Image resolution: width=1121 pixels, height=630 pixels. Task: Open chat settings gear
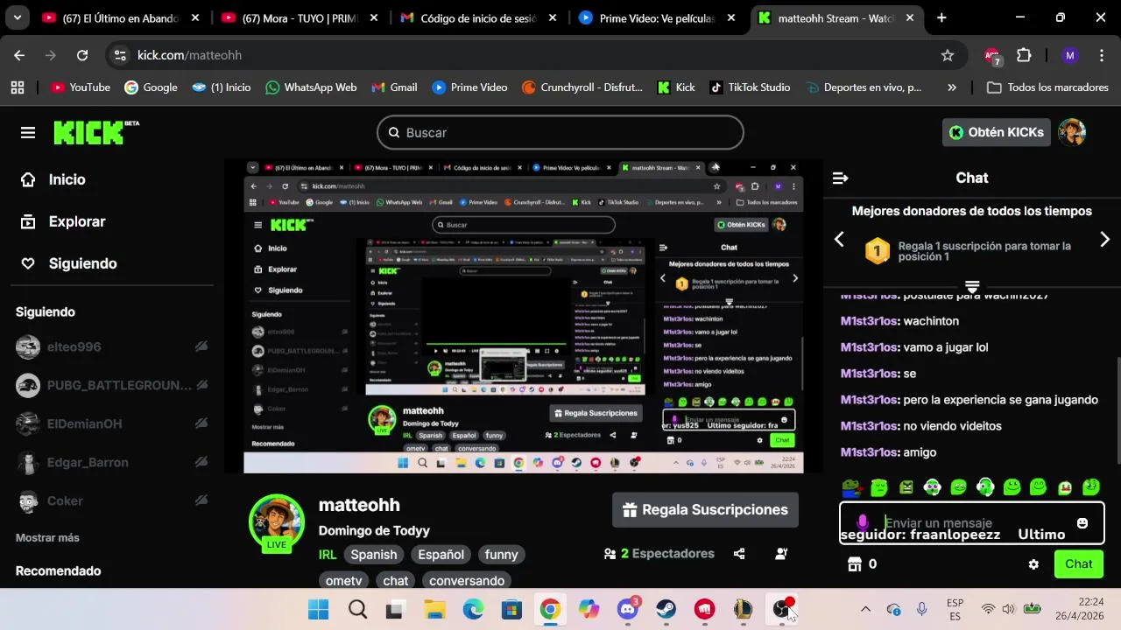point(1033,564)
